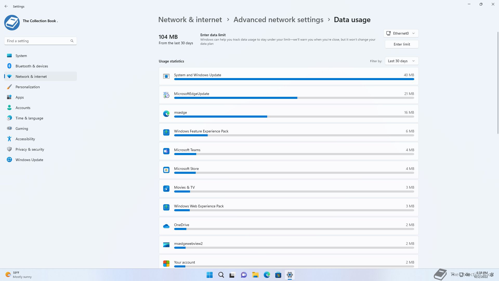Click the Your account Microsoft logo icon

166,264
